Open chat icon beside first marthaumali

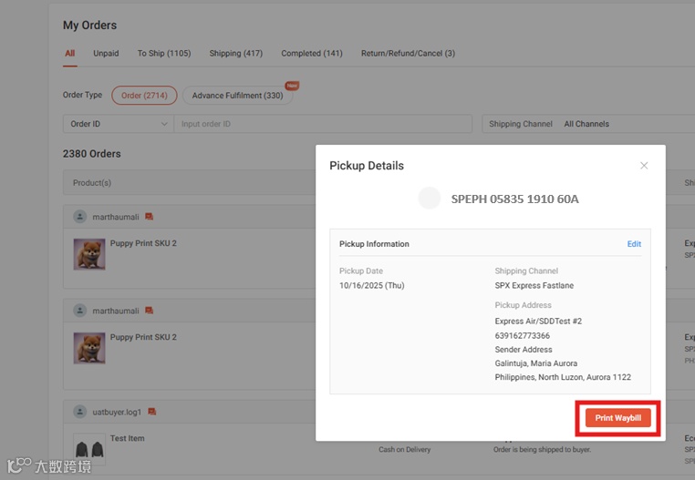[149, 217]
